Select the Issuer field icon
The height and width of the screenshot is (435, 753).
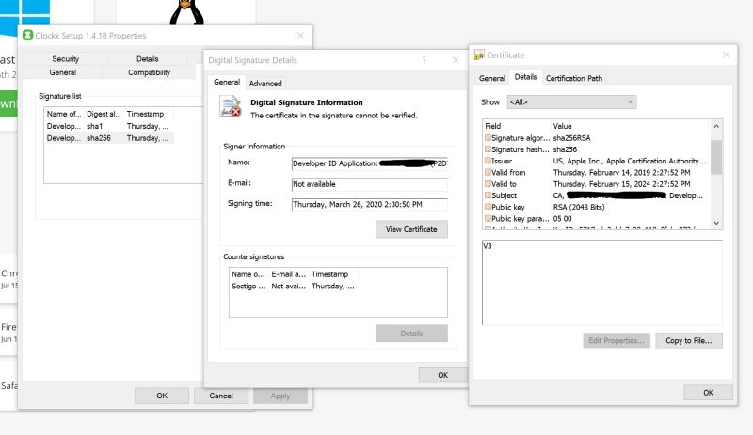[488, 161]
